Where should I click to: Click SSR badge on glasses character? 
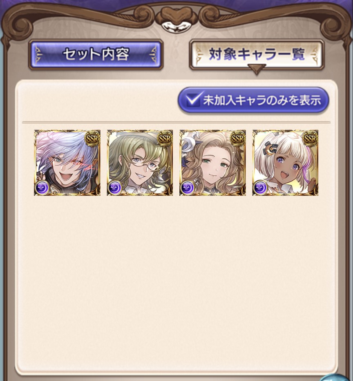165,138
